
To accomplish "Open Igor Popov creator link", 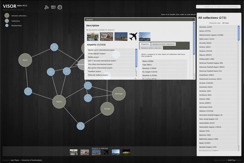I will coord(15,160).
